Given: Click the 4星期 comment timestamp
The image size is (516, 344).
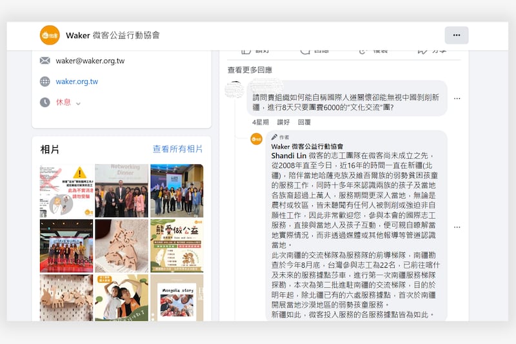Looking at the screenshot, I should [x=260, y=122].
